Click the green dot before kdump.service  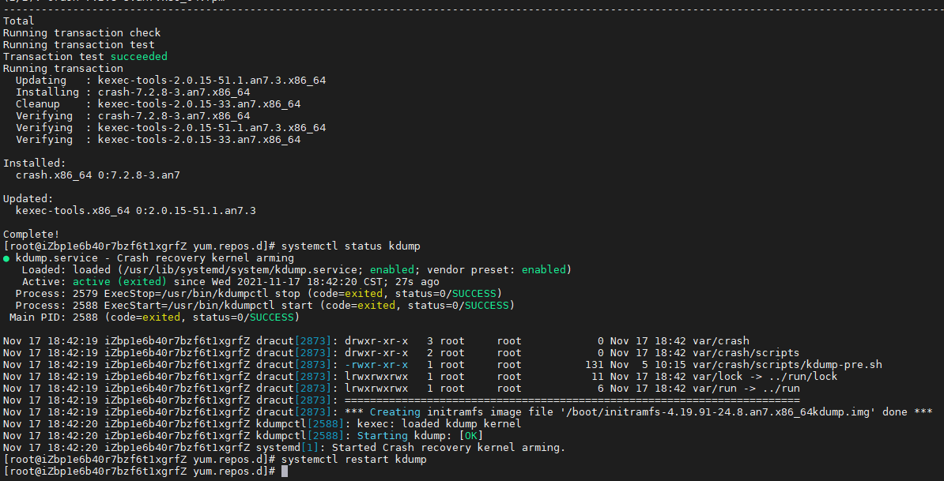[6, 258]
